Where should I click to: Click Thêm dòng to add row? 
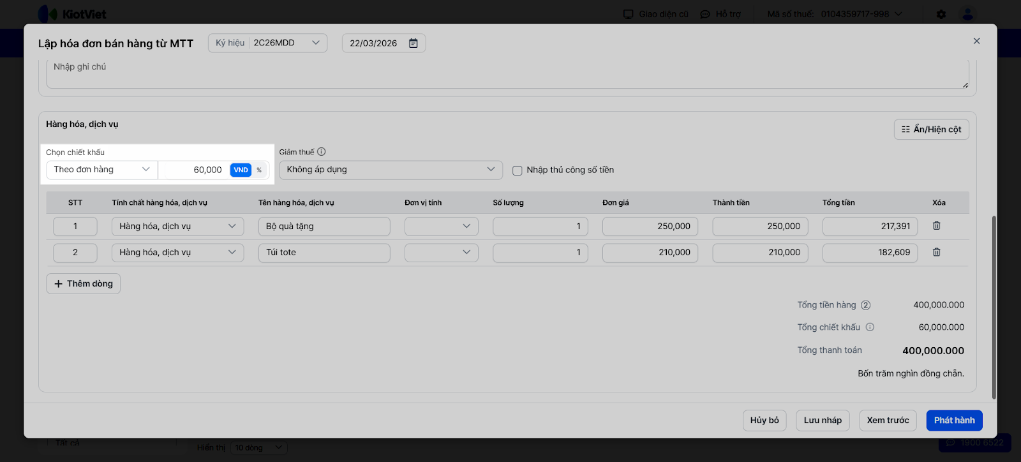[84, 284]
